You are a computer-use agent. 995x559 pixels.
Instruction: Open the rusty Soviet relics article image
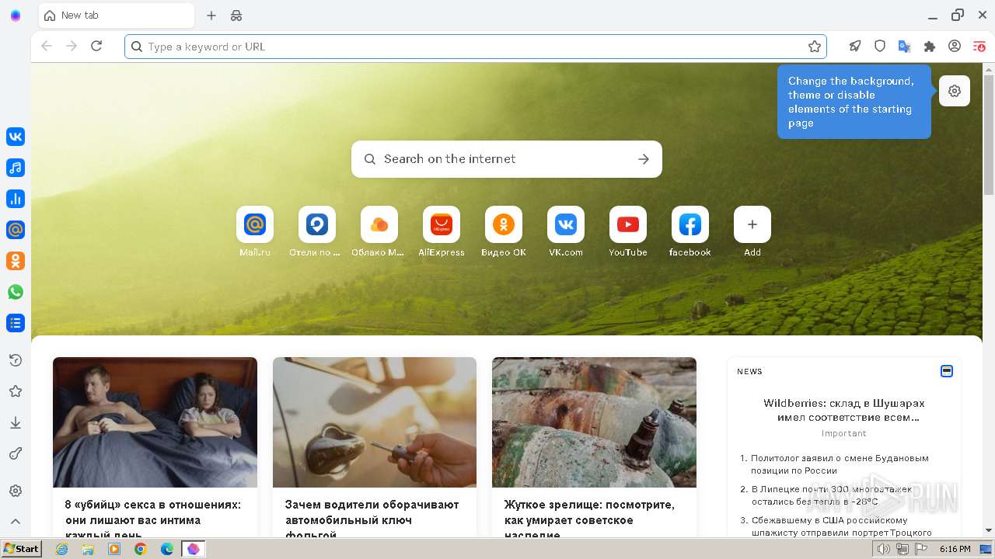[594, 422]
